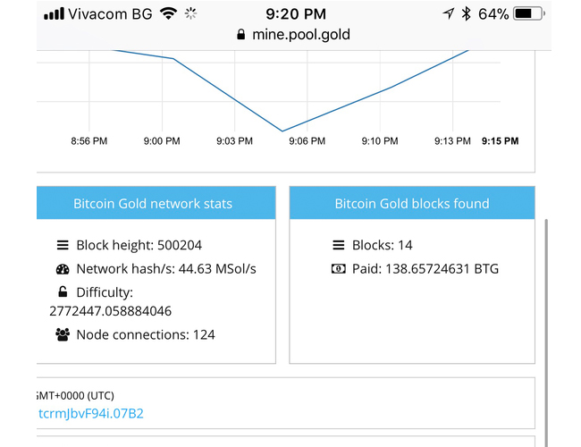Screen dimensions: 581x447
Task: Tap the address bar padlock icon
Action: pyautogui.click(x=240, y=35)
